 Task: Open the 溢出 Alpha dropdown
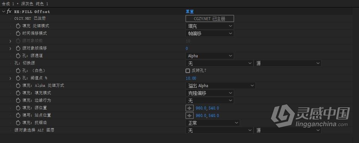point(221,86)
